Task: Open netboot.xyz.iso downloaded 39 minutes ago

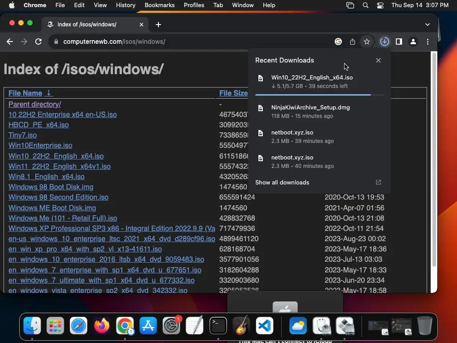Action: tap(320, 137)
